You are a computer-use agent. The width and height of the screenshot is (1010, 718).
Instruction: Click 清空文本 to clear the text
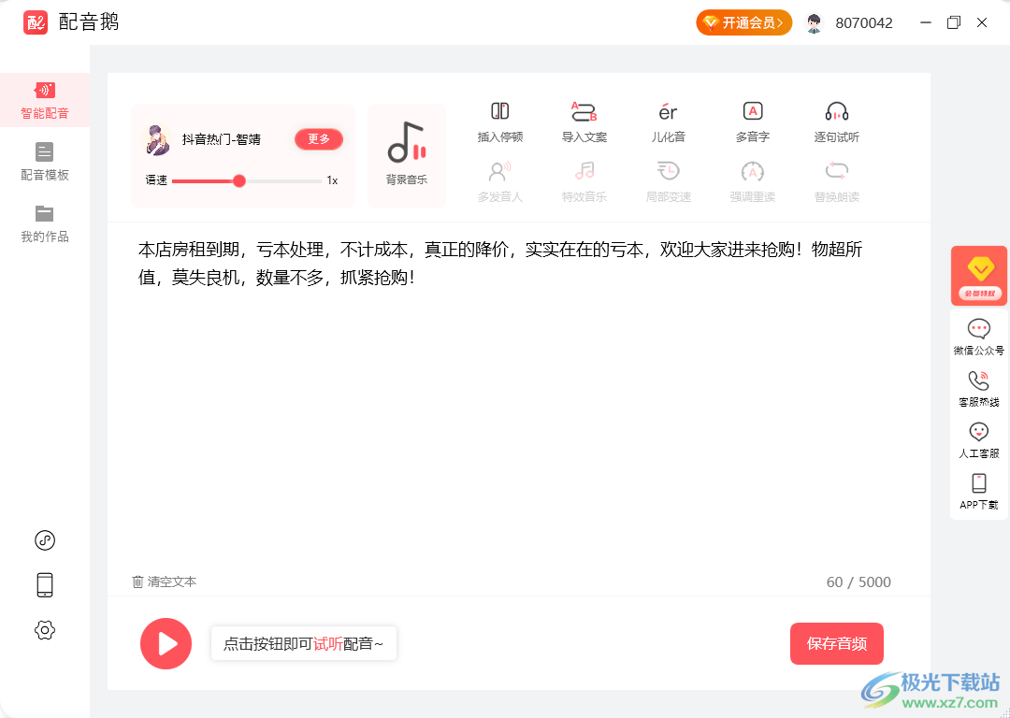click(x=165, y=582)
